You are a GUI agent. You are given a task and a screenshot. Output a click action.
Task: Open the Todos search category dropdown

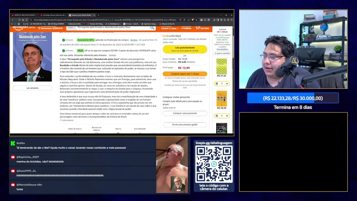[71, 27]
